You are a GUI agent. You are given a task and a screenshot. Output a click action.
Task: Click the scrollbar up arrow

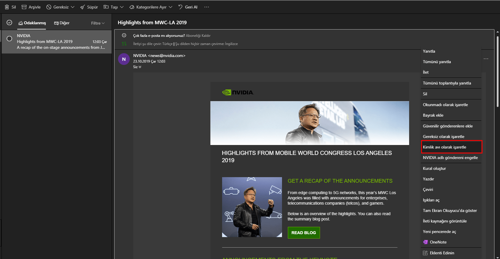498,32
